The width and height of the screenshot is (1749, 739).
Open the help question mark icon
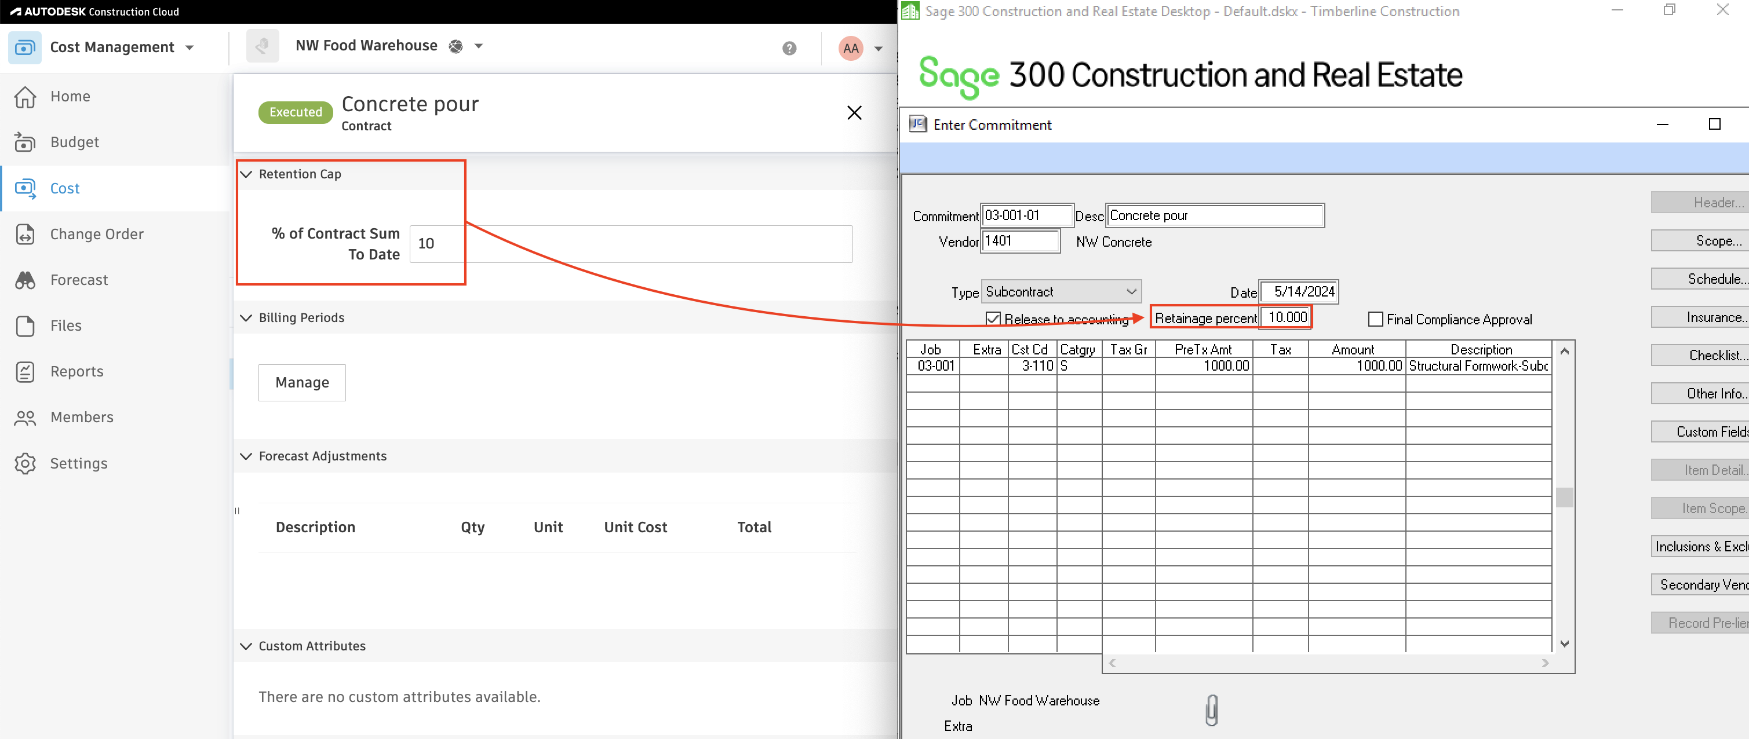(x=789, y=48)
